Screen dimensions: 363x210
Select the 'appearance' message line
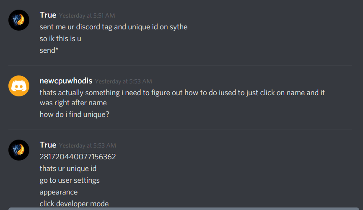[x=59, y=192]
